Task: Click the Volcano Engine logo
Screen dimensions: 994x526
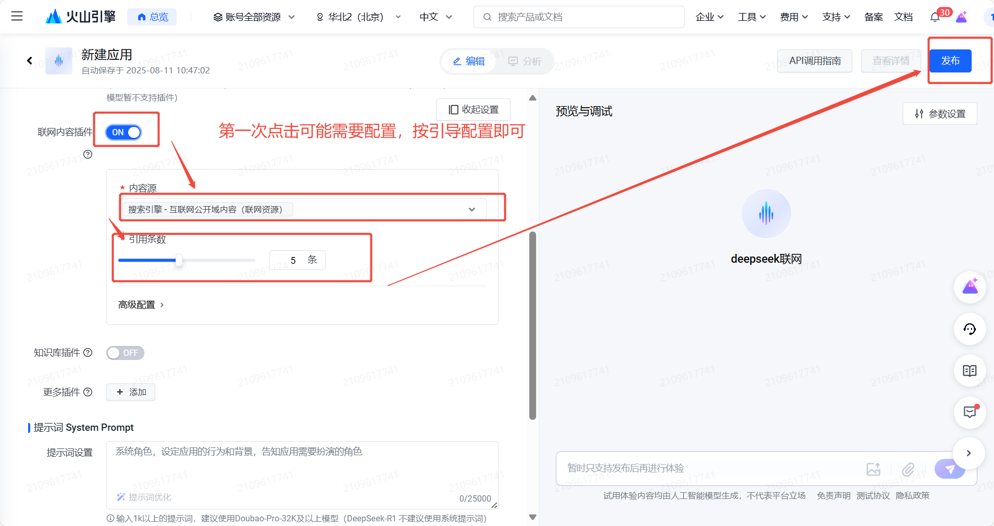Action: pos(81,17)
